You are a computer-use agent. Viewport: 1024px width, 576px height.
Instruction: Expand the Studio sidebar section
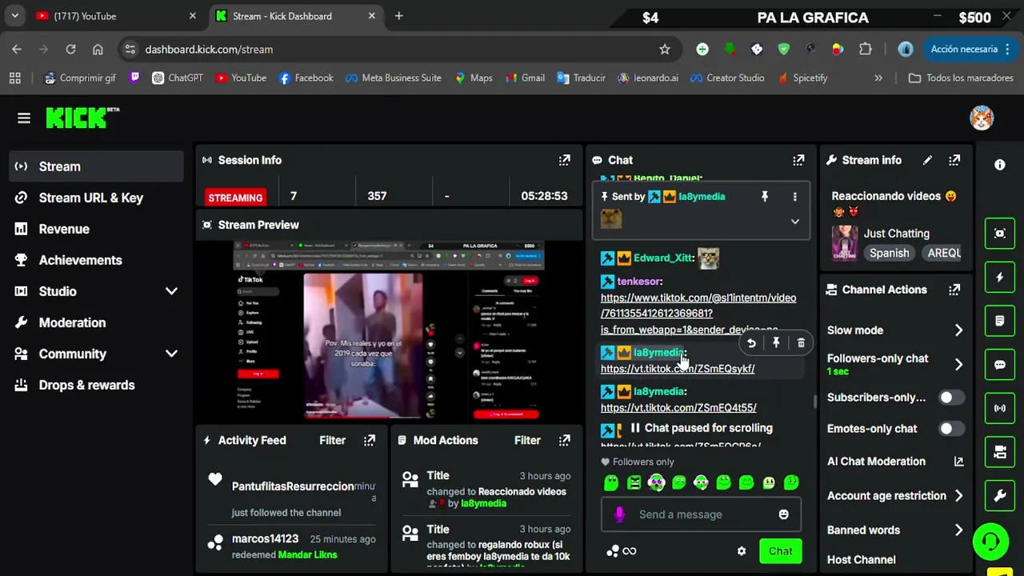(x=171, y=291)
